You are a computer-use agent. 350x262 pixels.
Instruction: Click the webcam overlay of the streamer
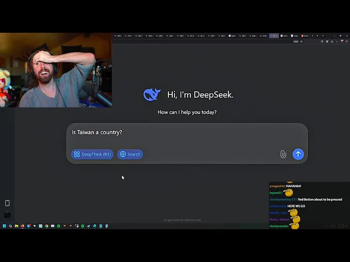point(56,70)
